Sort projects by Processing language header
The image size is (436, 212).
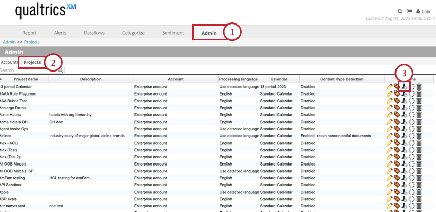pyautogui.click(x=238, y=79)
